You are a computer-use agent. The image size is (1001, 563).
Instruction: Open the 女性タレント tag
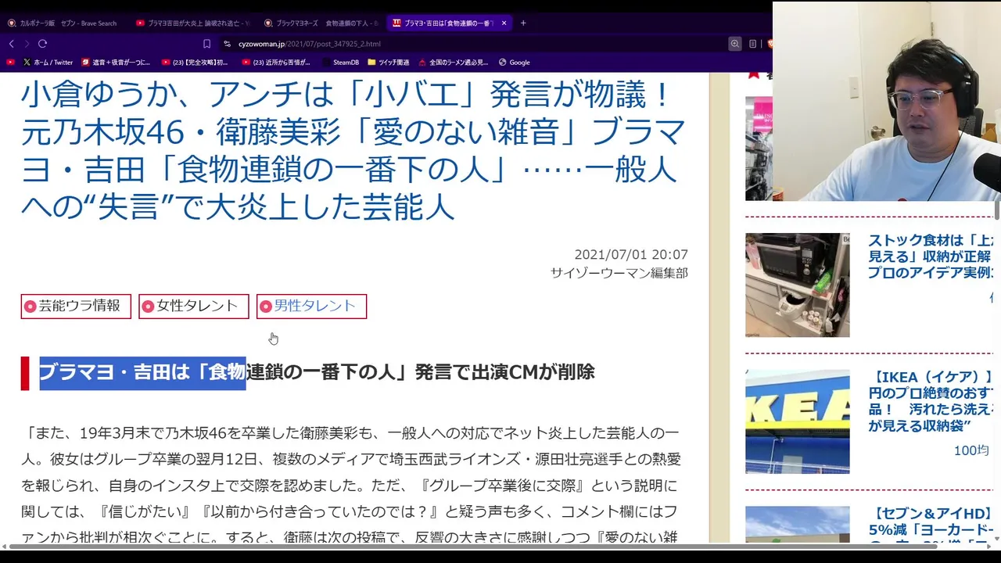point(194,306)
